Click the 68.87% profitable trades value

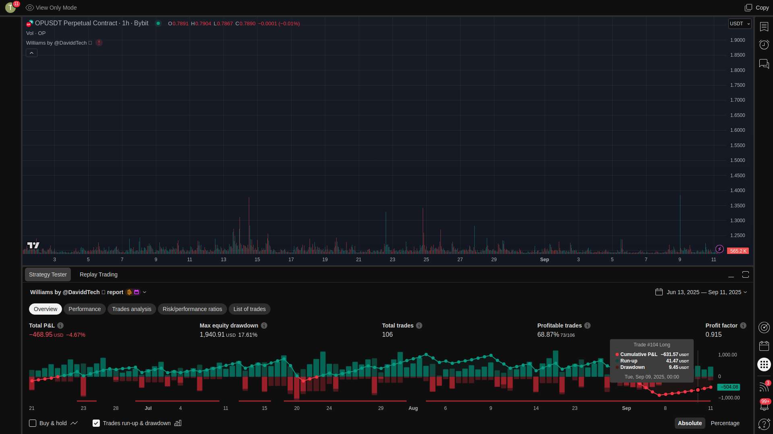[548, 335]
